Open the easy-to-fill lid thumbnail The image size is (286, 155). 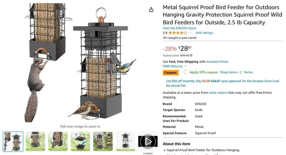[80, 141]
